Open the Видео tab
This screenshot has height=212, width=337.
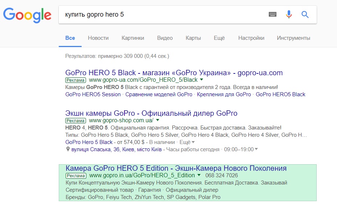[x=165, y=38]
